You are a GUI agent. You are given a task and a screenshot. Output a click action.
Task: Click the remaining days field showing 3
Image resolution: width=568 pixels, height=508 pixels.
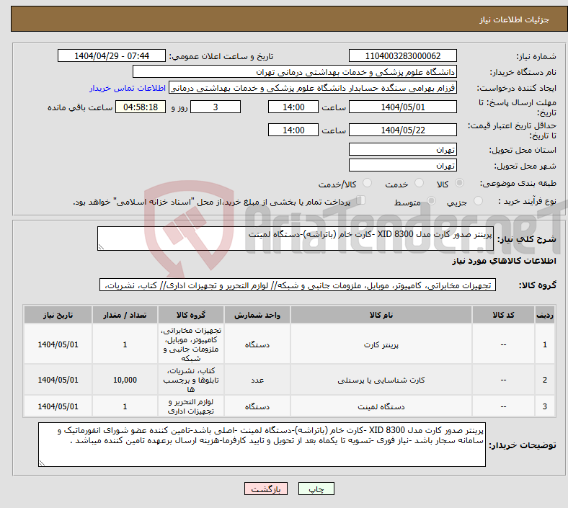216,107
